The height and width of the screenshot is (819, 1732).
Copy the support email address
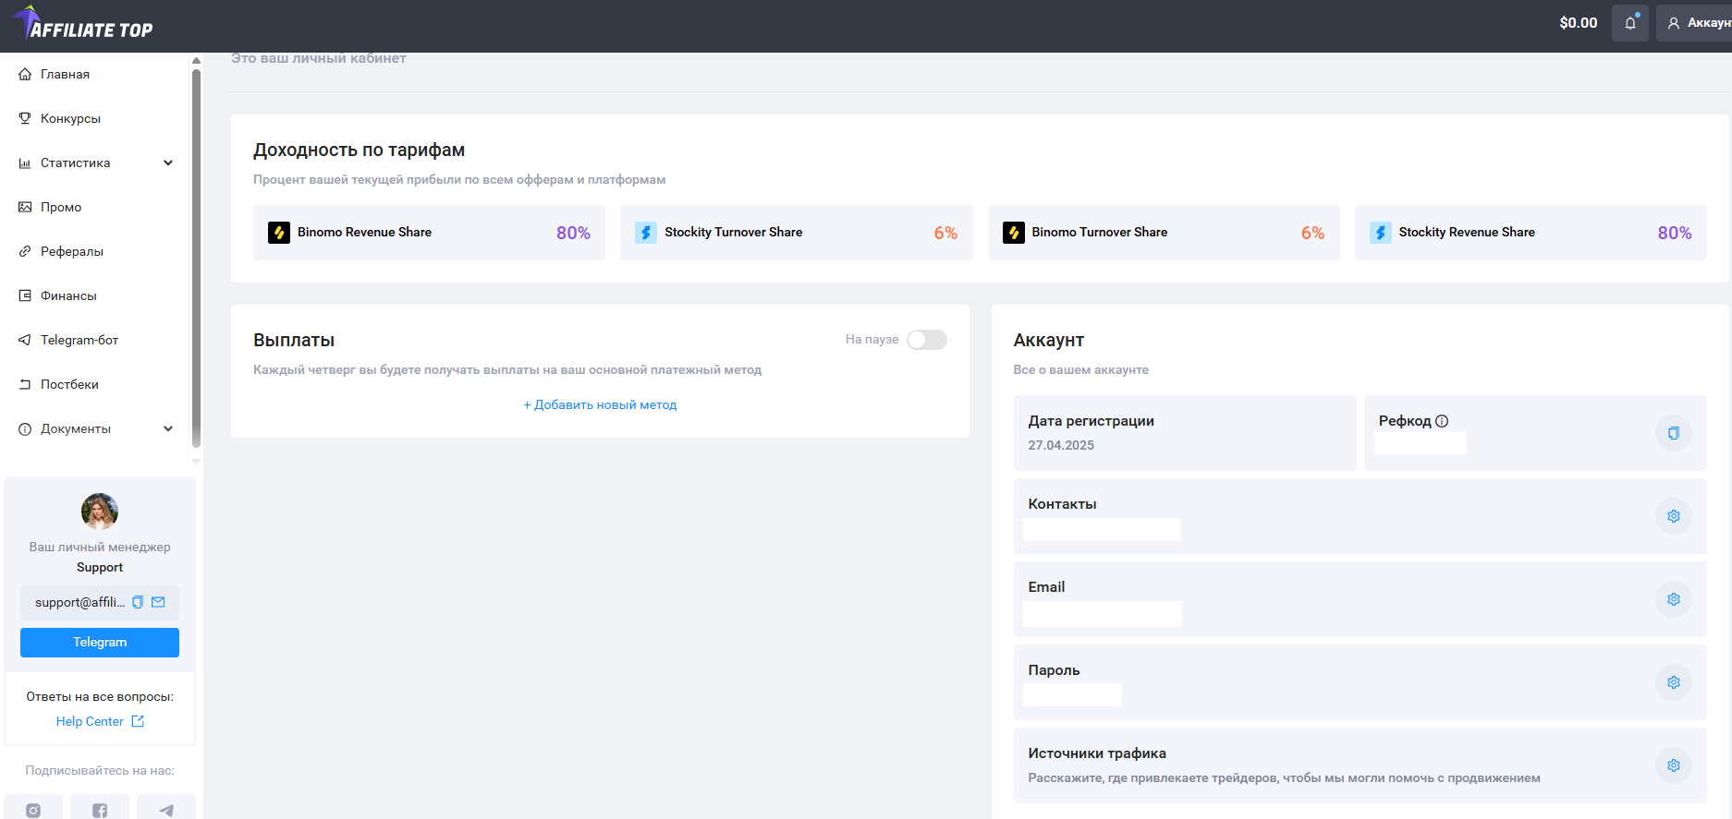[x=138, y=602]
